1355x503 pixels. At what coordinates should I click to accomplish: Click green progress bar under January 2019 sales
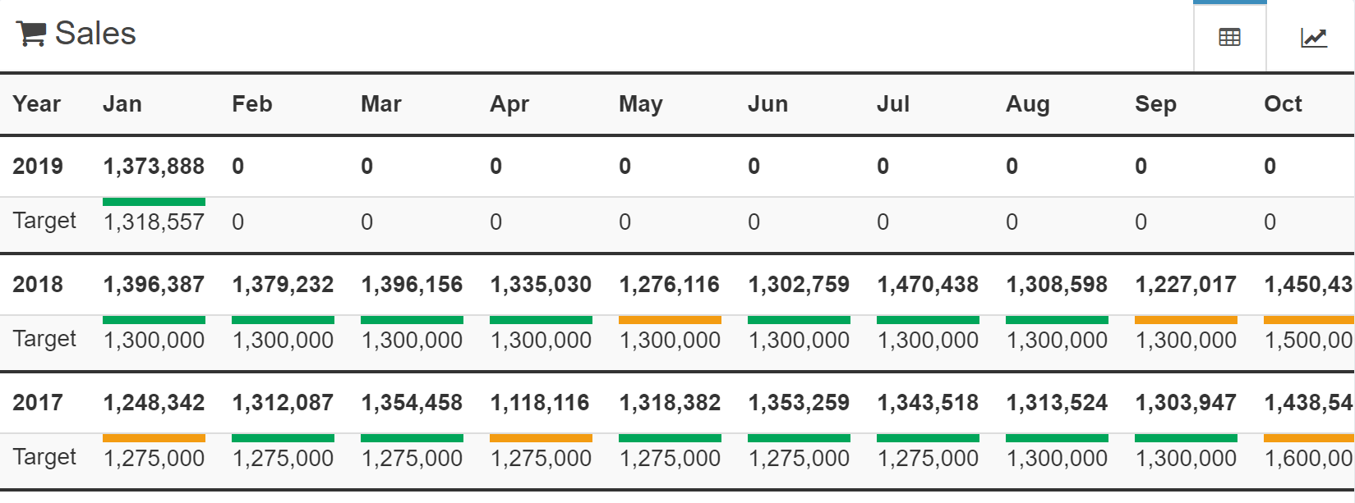[154, 202]
